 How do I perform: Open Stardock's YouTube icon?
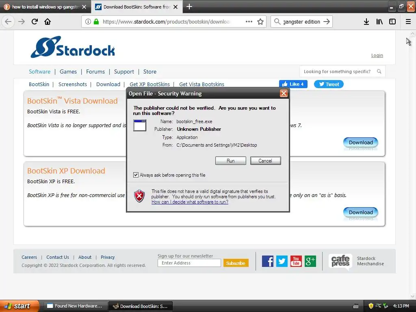296,261
